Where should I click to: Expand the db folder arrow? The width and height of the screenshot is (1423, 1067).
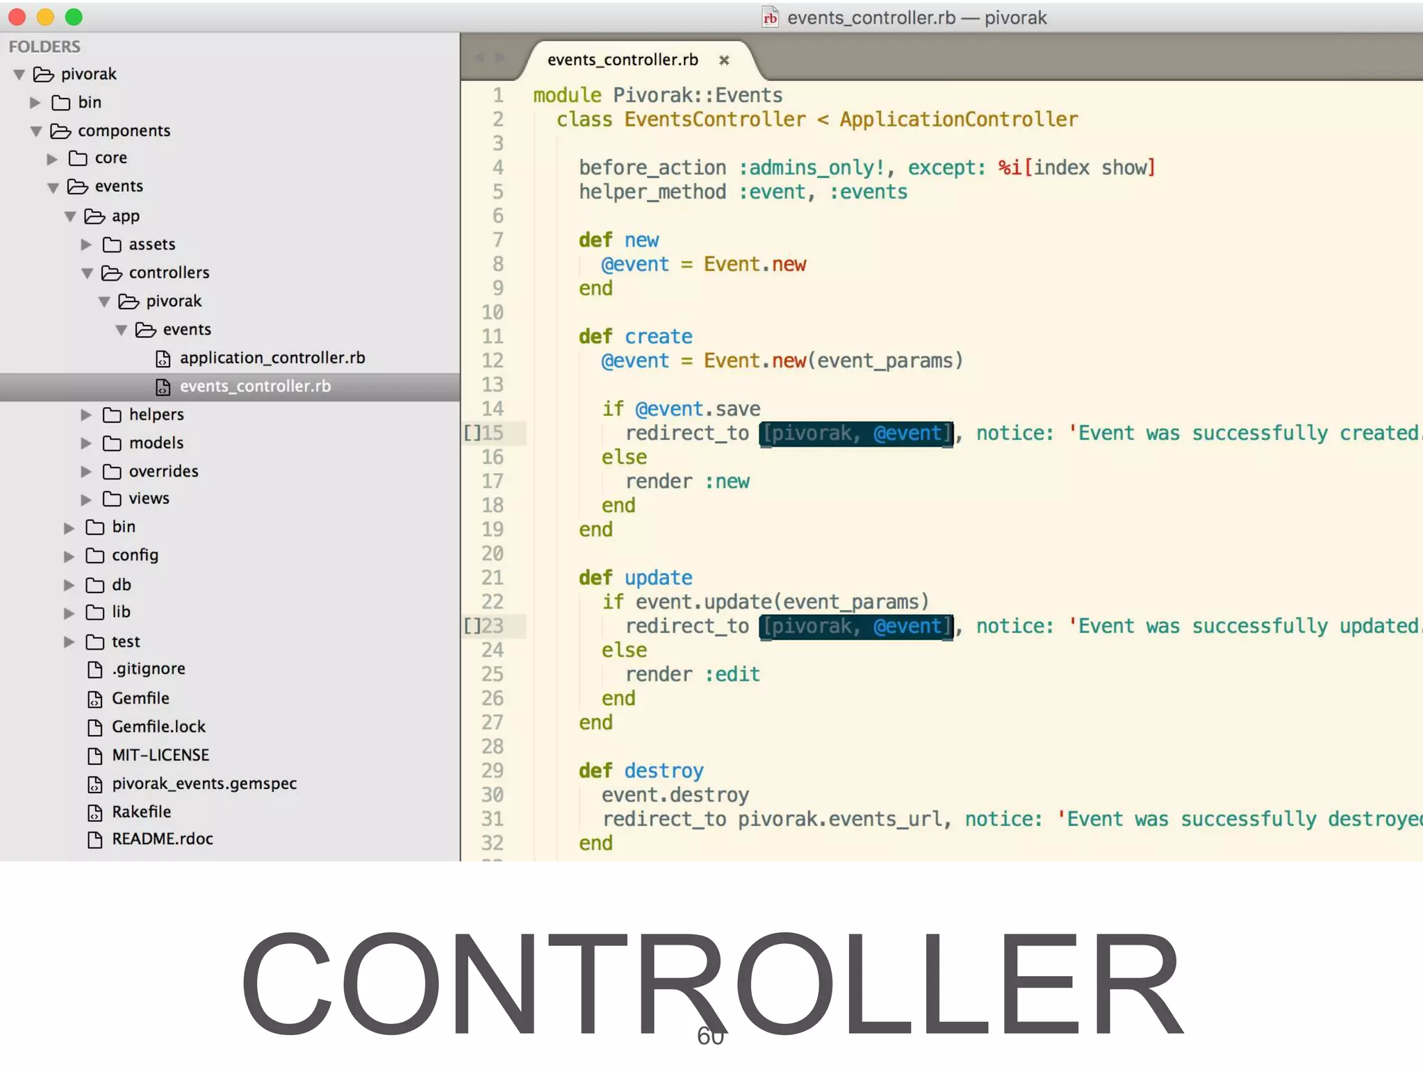[x=69, y=585]
